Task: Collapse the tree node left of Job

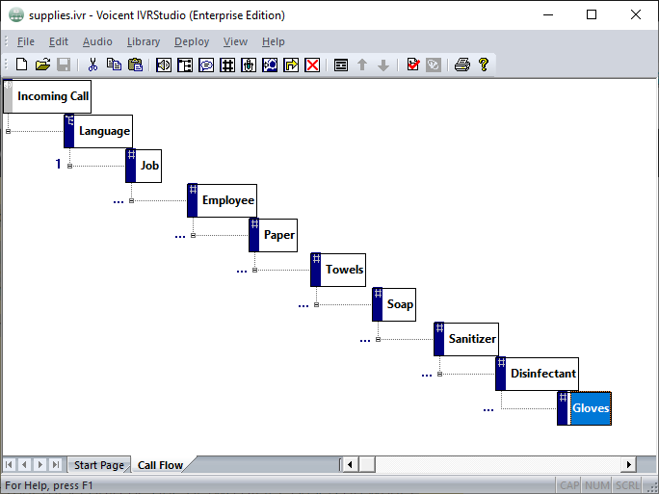Action: (69, 166)
